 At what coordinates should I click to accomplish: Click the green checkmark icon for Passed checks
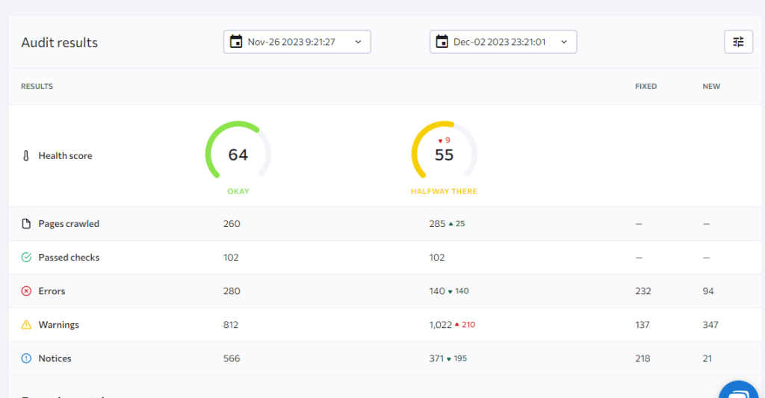coord(26,257)
